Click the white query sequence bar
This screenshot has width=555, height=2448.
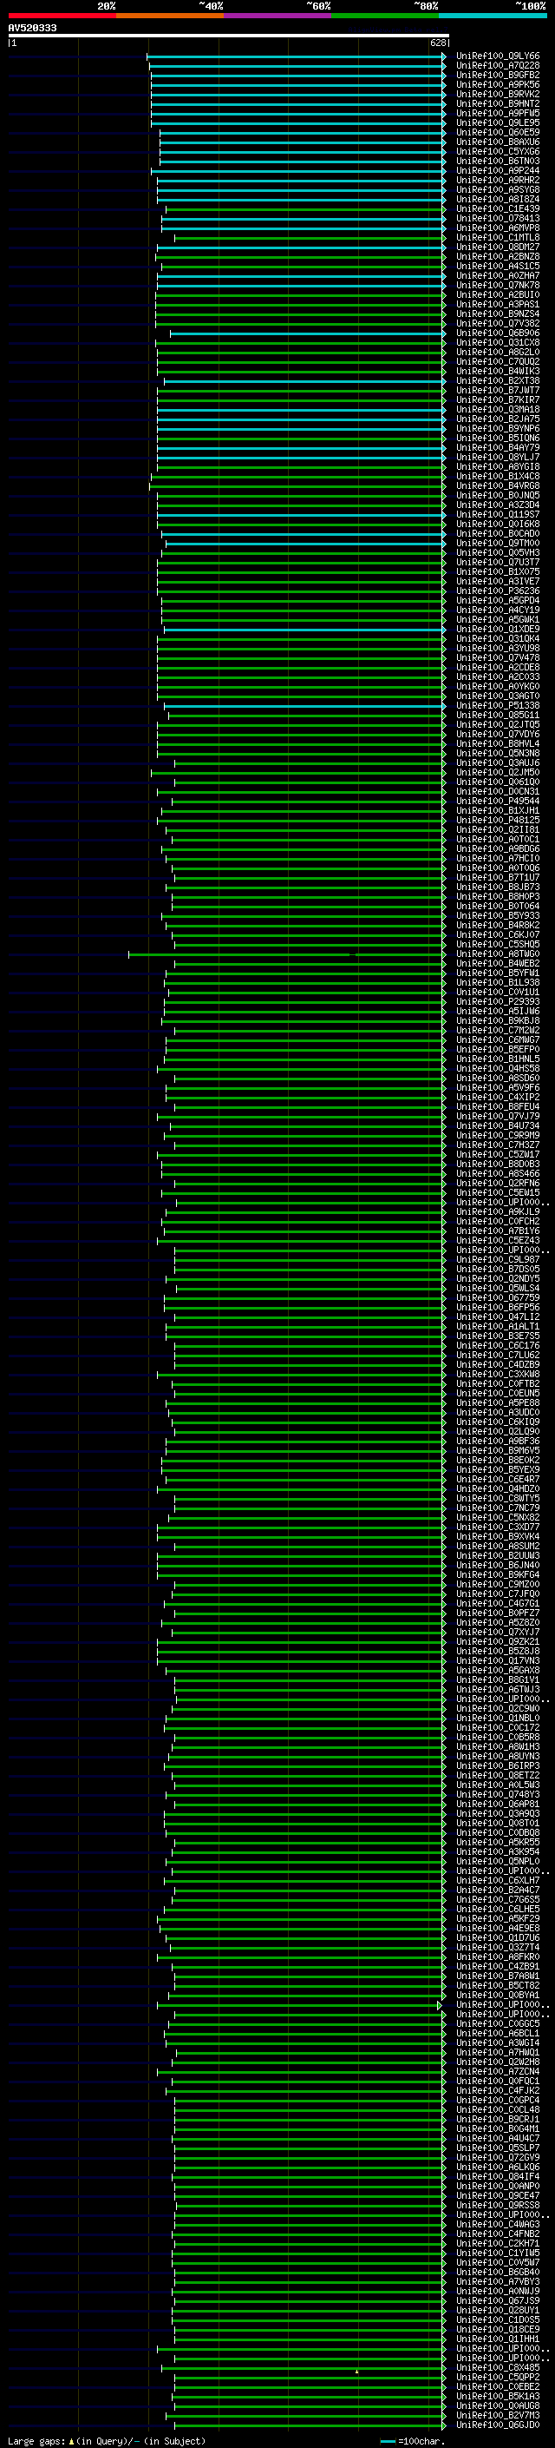tap(229, 36)
